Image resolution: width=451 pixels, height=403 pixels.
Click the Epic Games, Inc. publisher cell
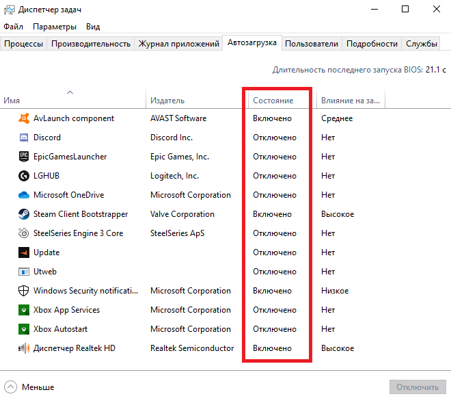pos(180,157)
